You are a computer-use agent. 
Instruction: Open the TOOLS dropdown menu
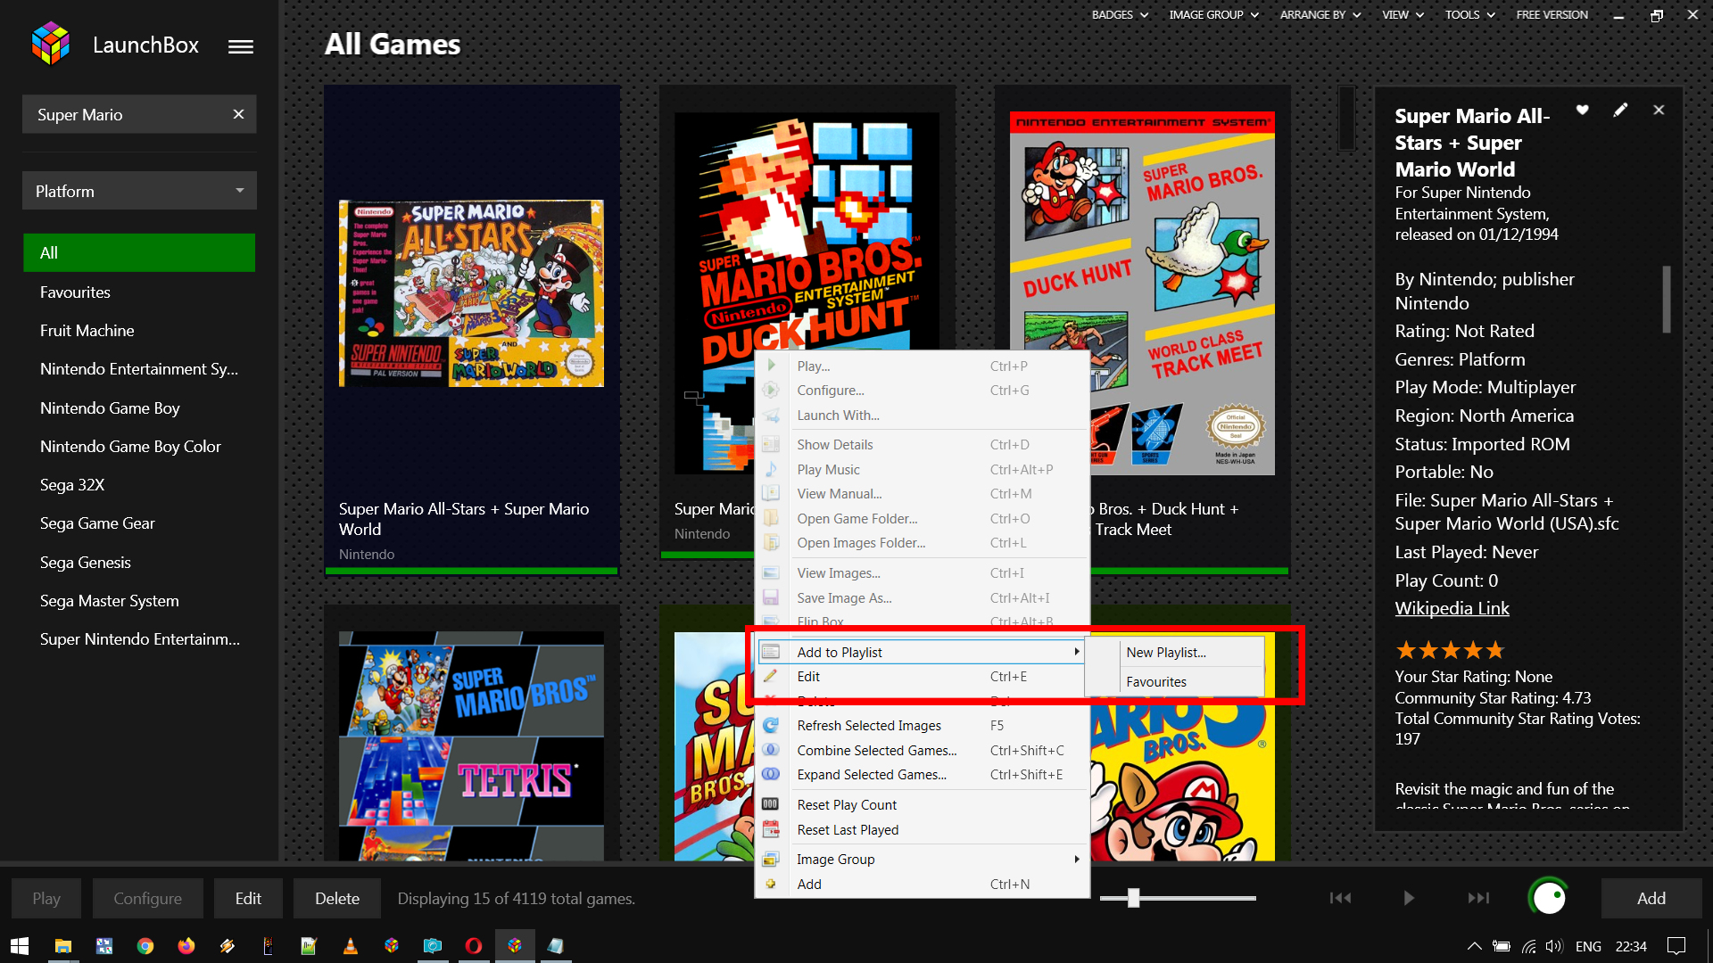(x=1469, y=14)
